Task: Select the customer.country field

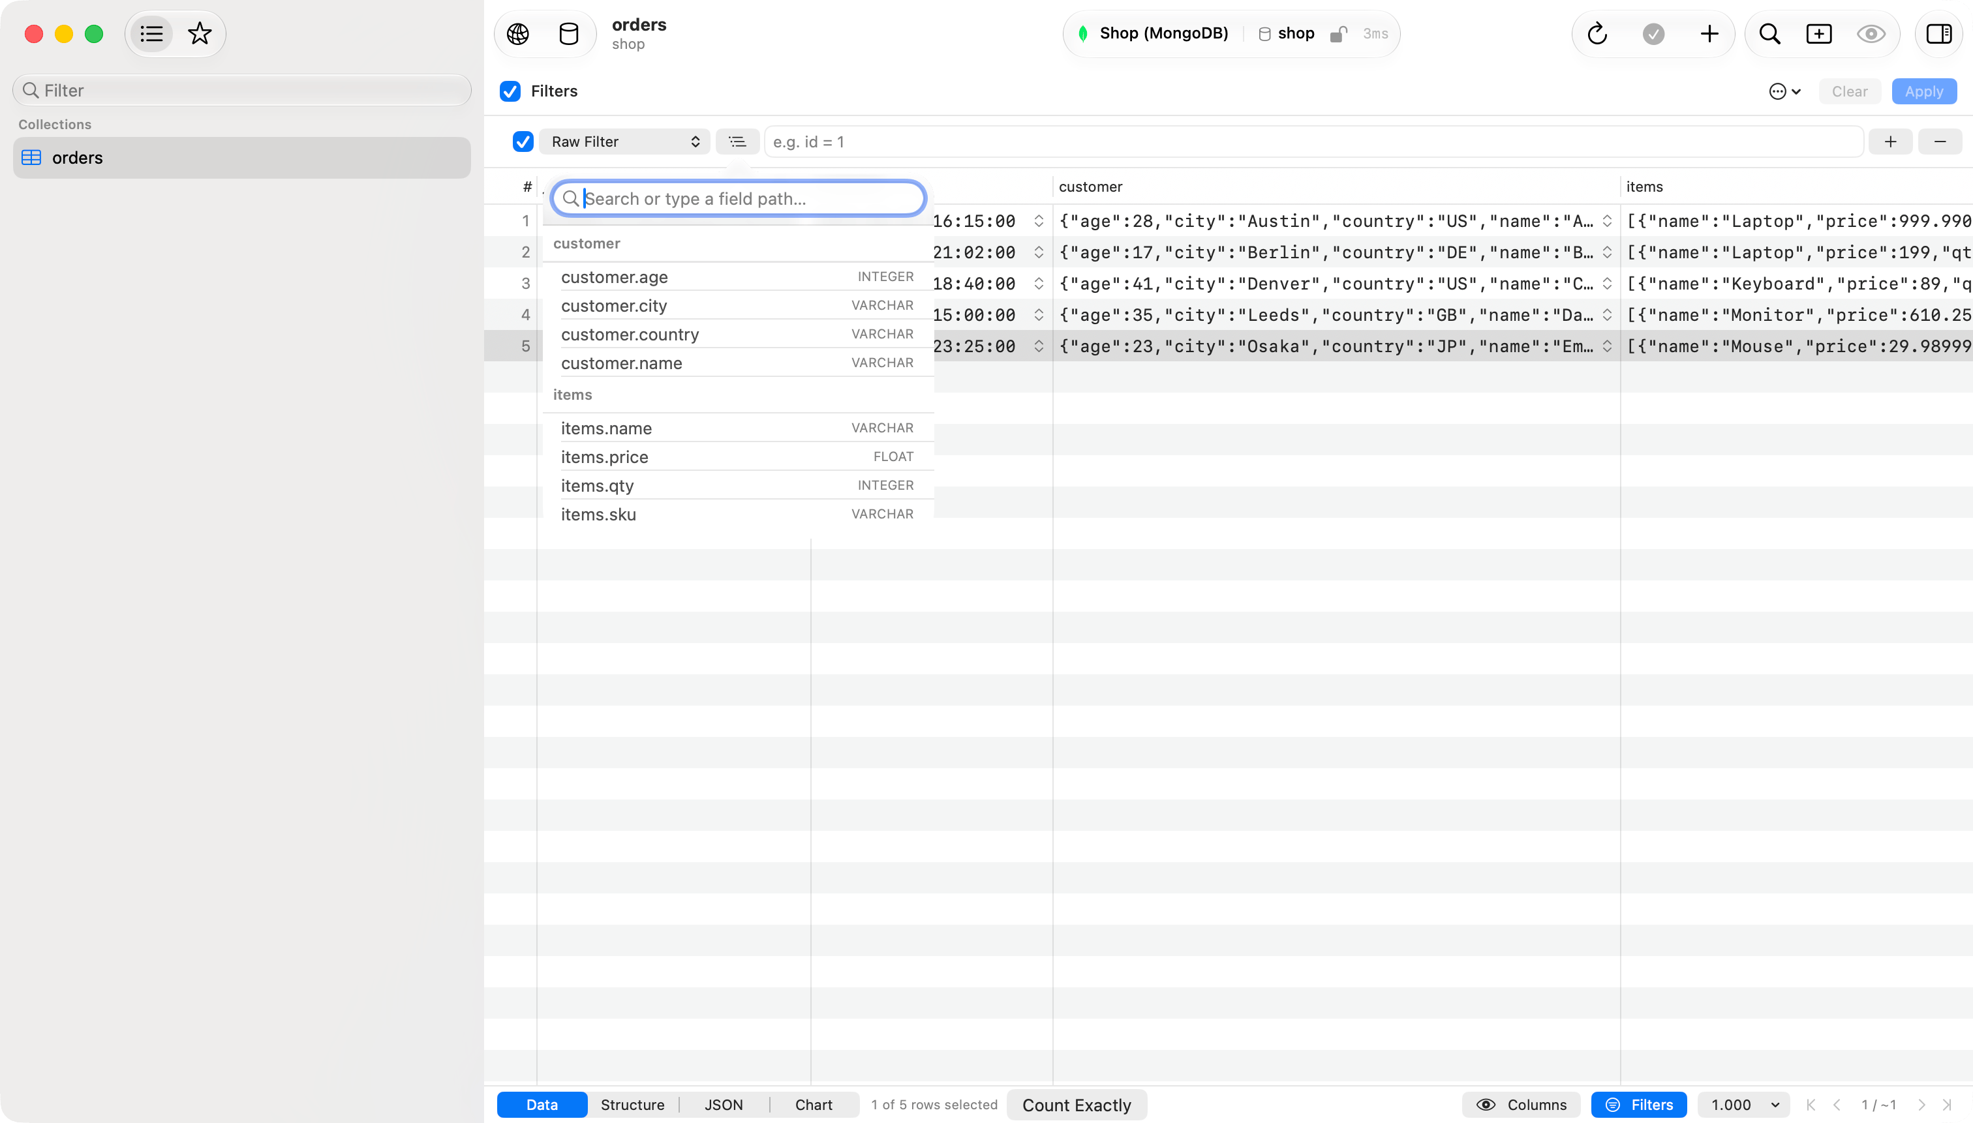Action: 738,334
